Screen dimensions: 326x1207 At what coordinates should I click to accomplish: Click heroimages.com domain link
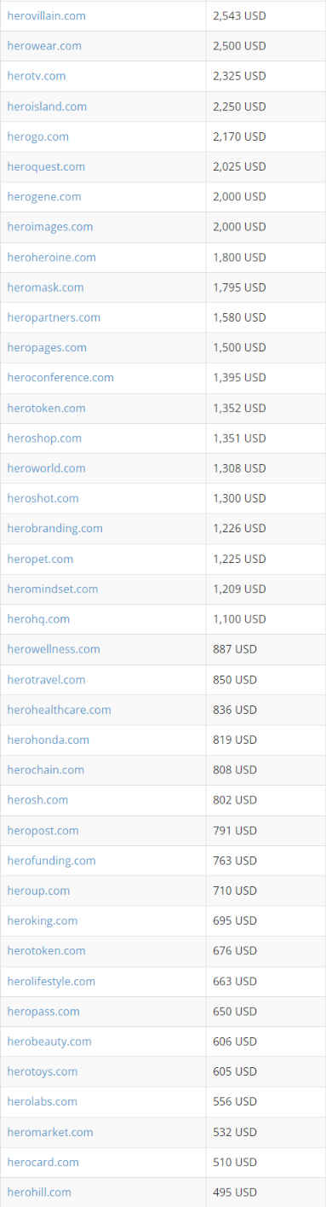(x=50, y=226)
